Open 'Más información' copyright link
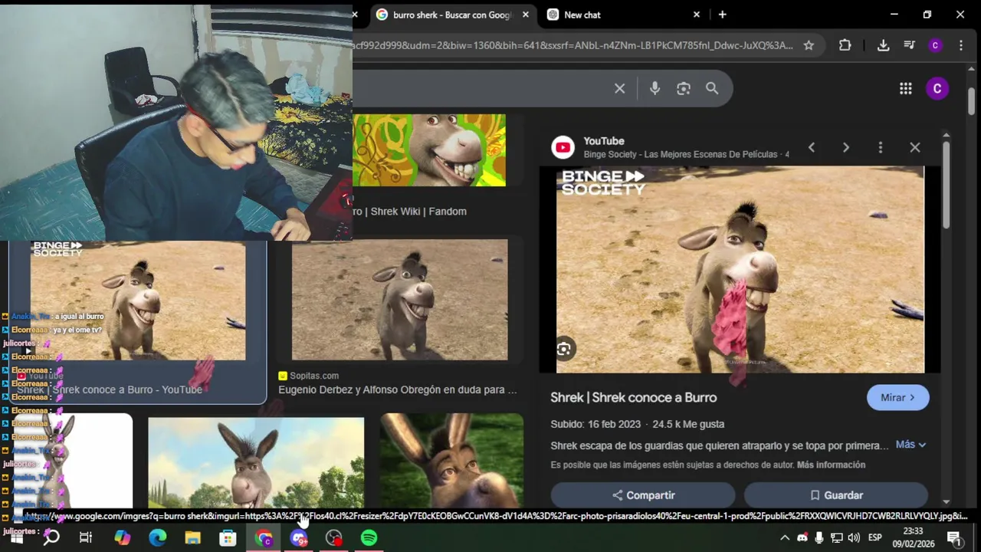Viewport: 981px width, 552px height. [x=831, y=465]
